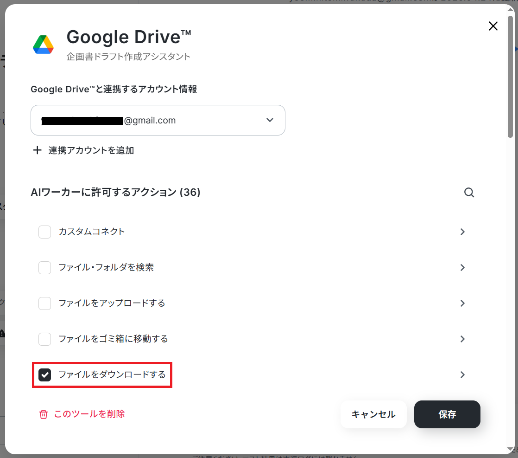This screenshot has height=458, width=518.
Task: Tick the ファイルをアップロードする checkbox
Action: (x=44, y=303)
